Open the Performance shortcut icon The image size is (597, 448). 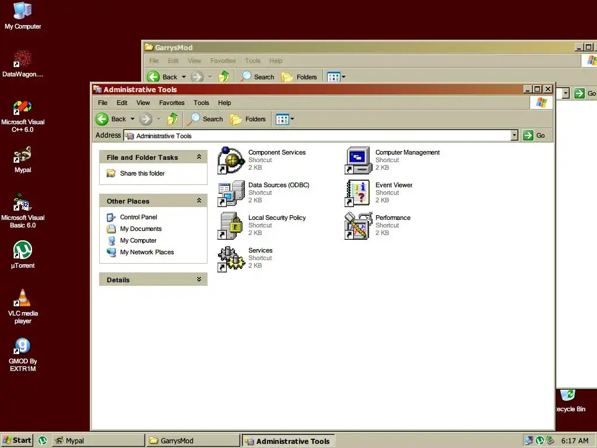pyautogui.click(x=358, y=226)
